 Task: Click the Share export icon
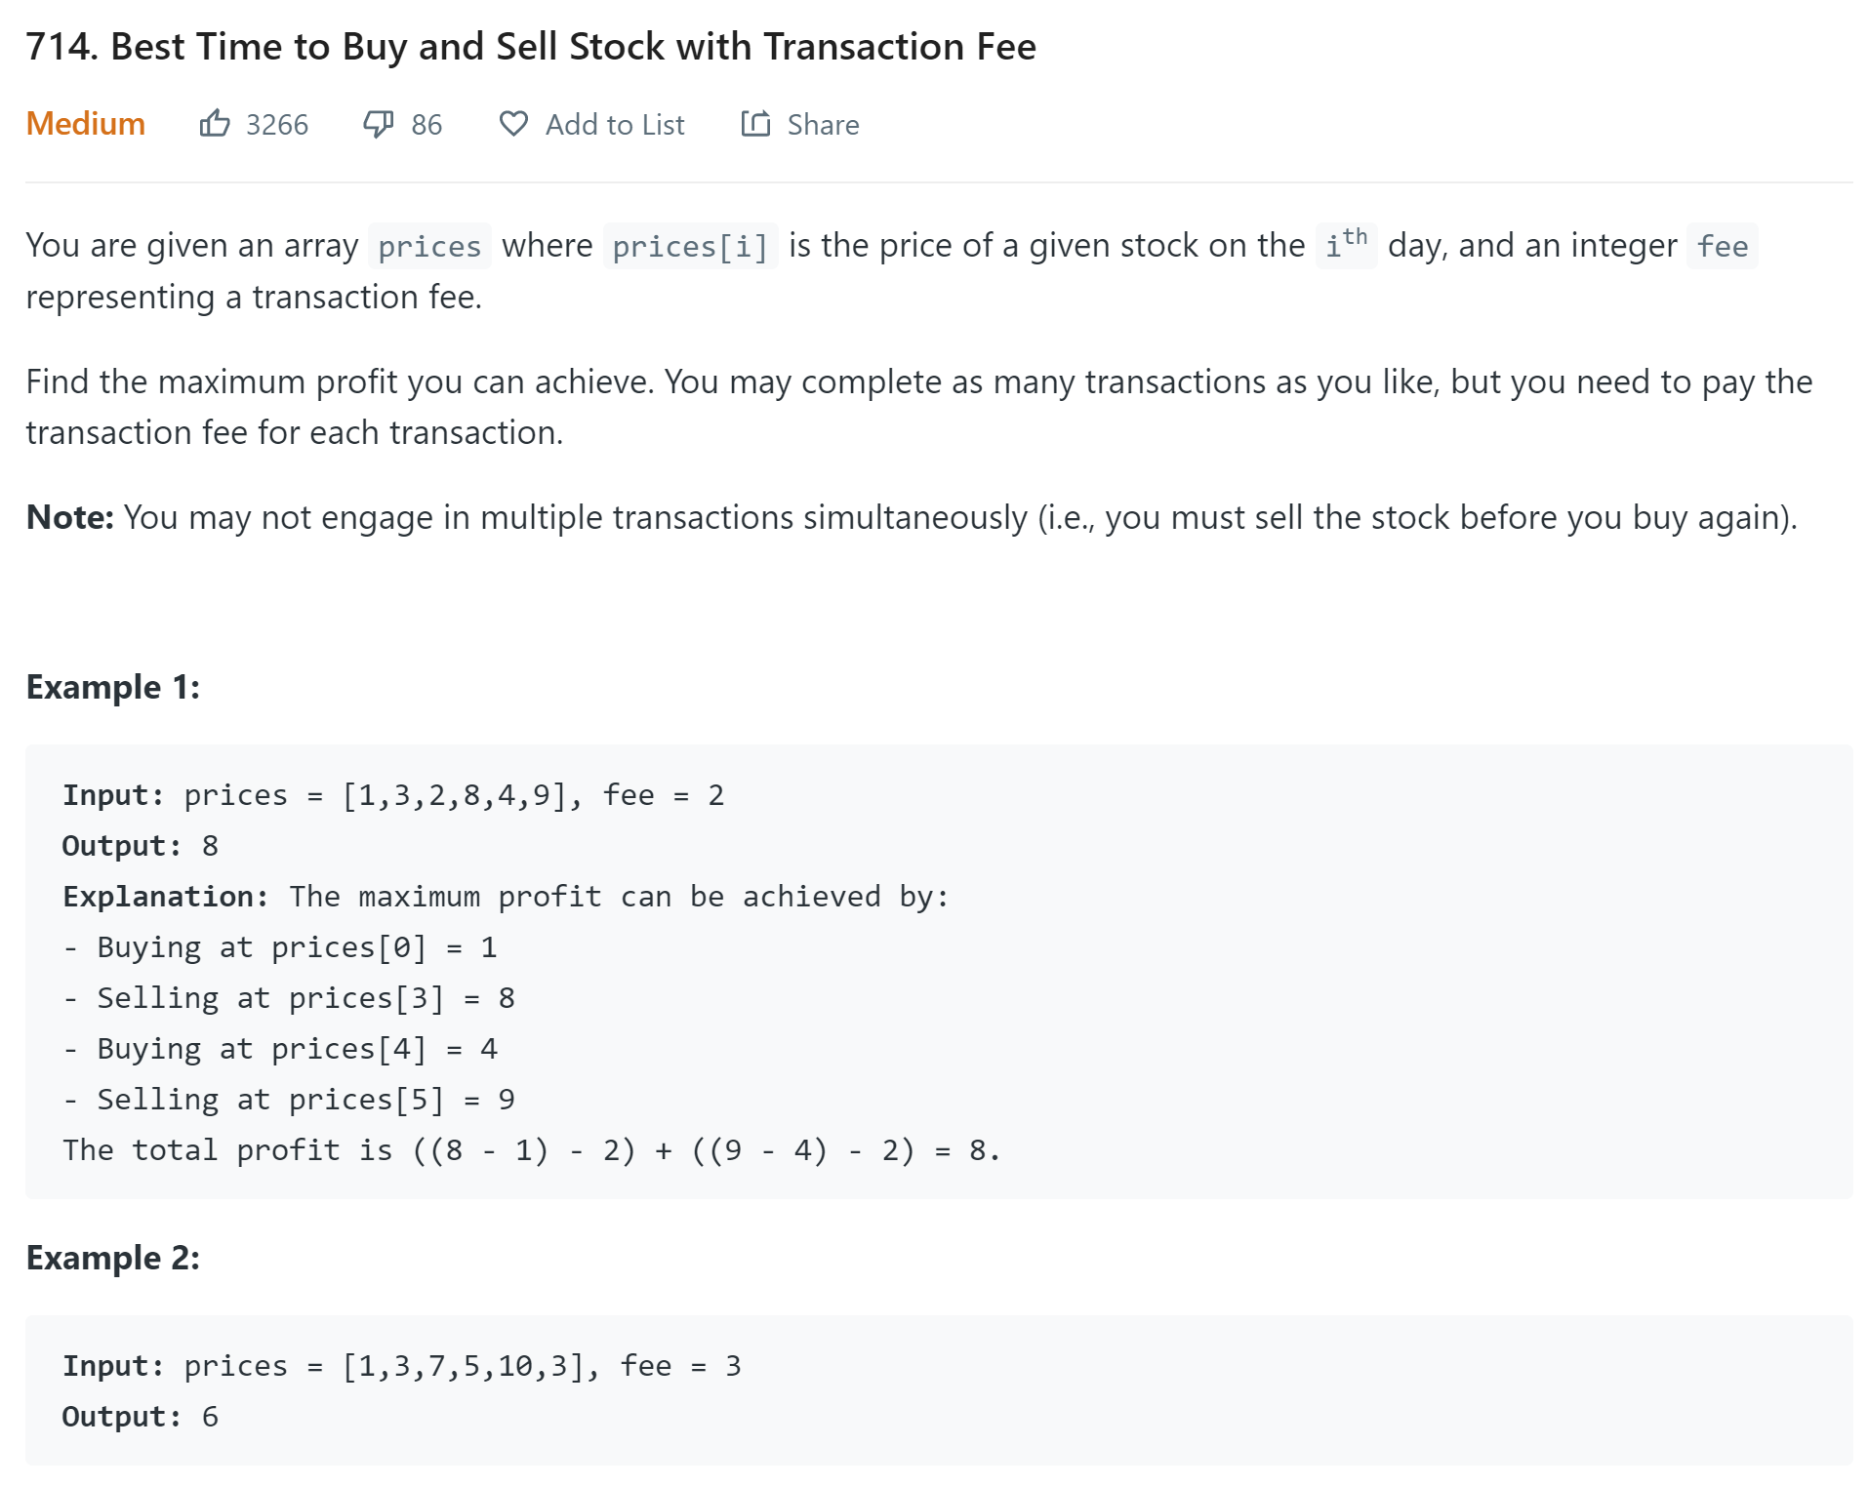(755, 124)
